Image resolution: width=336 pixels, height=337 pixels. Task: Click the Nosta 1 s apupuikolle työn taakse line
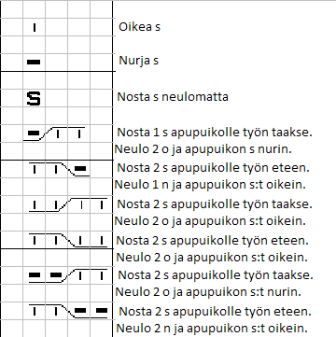215,133
